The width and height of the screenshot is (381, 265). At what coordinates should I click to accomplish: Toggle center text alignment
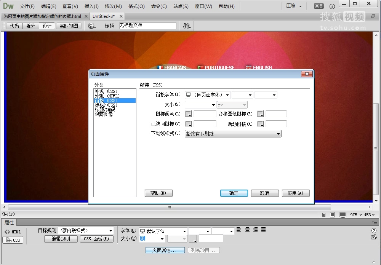pyautogui.click(x=247, y=229)
